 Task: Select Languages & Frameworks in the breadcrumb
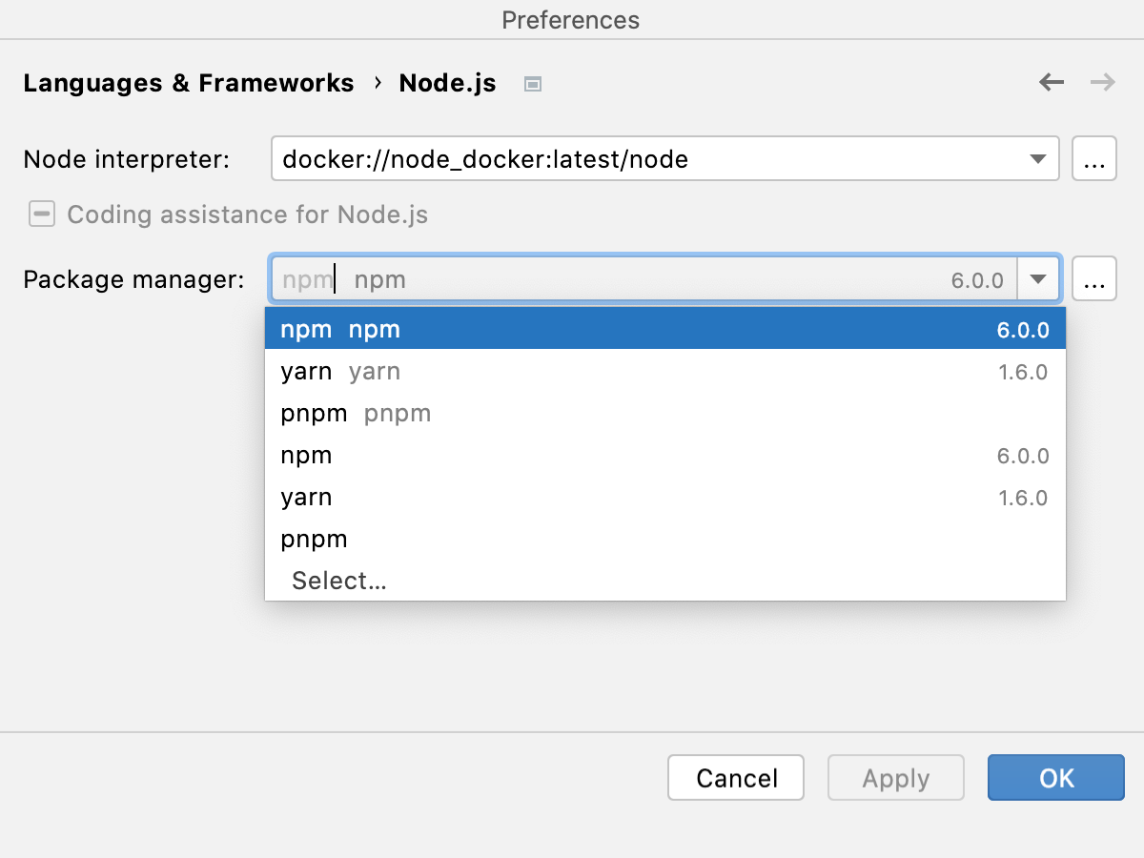click(188, 83)
